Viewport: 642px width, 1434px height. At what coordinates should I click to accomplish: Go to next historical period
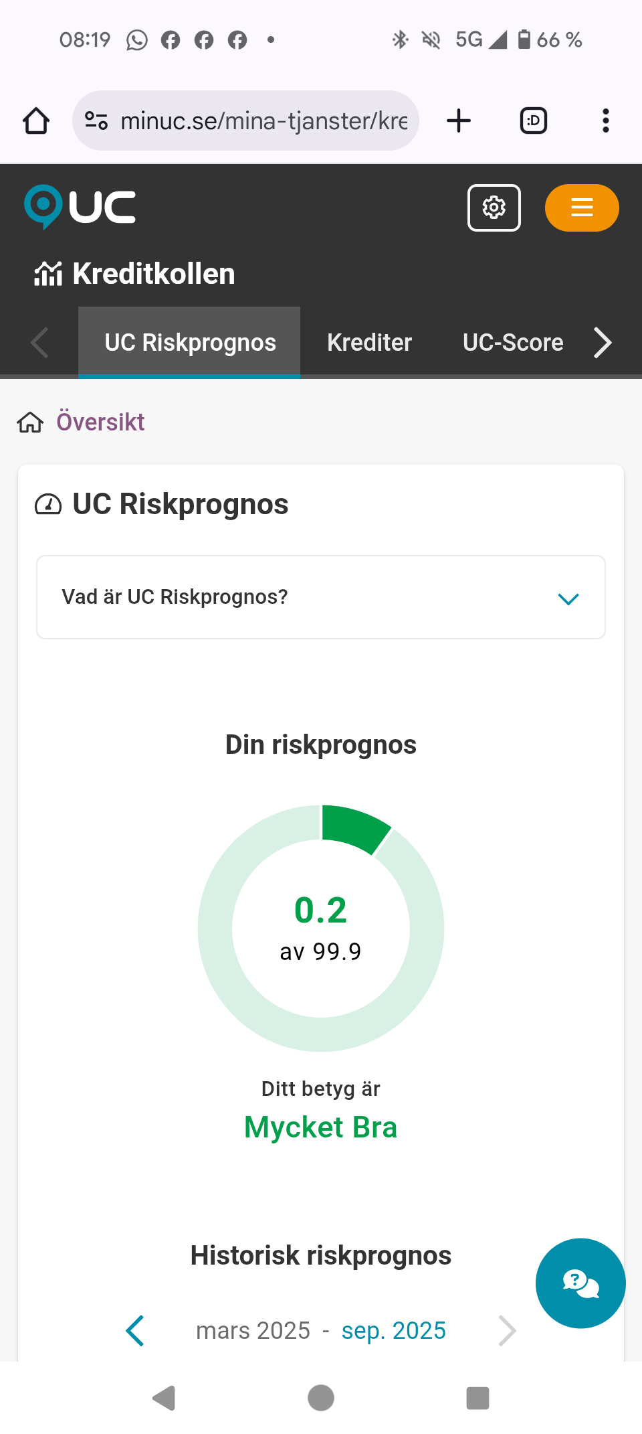[x=507, y=1330]
